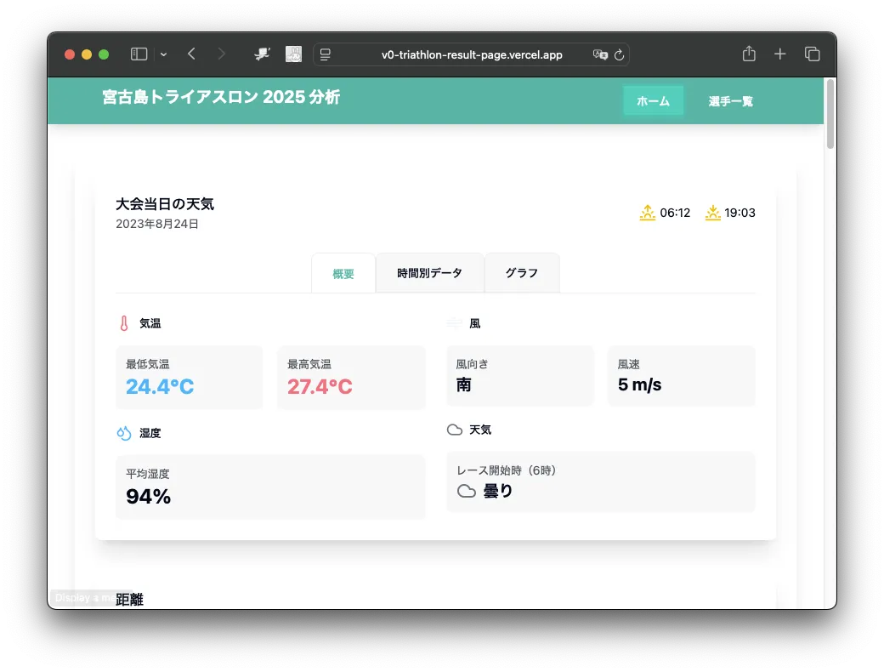Click the cloudy icon beside 曇り

pos(466,491)
